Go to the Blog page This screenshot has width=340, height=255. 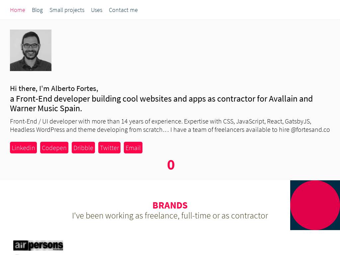37,10
